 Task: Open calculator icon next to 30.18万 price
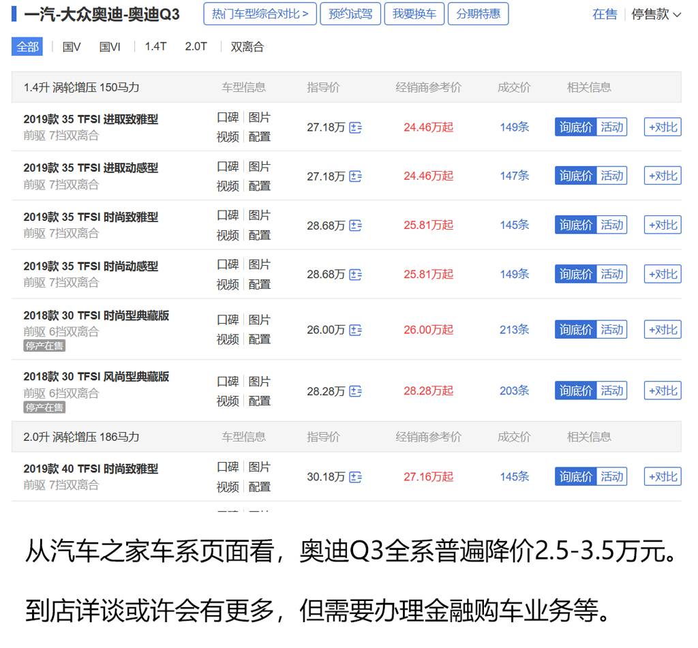(355, 477)
